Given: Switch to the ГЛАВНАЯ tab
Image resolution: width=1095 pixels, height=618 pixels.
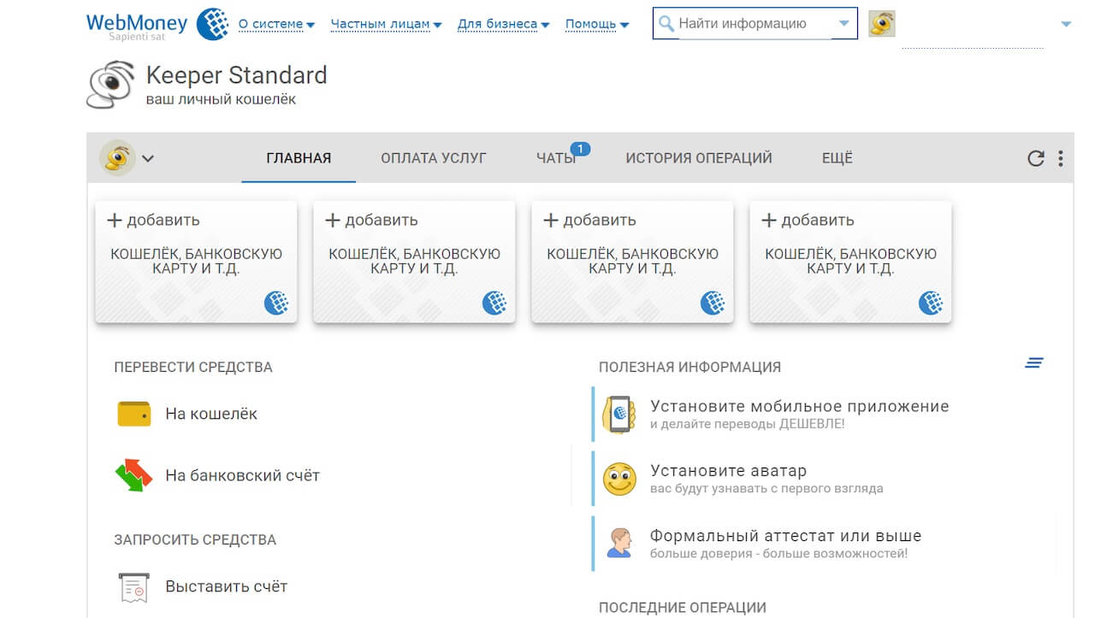Looking at the screenshot, I should pos(299,158).
